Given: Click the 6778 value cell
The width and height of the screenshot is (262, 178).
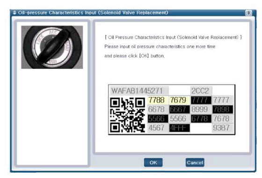Looking at the screenshot, I should [201, 119].
